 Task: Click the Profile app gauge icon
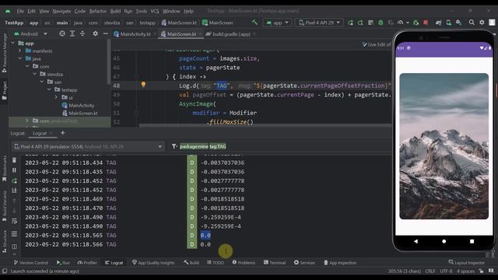pos(400,23)
